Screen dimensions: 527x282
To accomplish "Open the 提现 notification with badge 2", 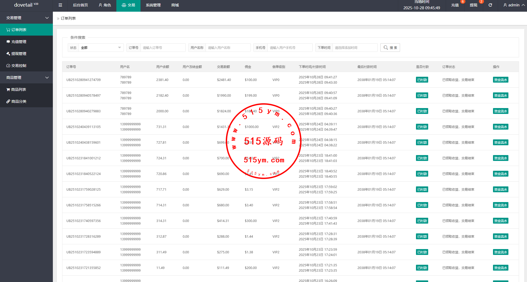I will [x=473, y=5].
